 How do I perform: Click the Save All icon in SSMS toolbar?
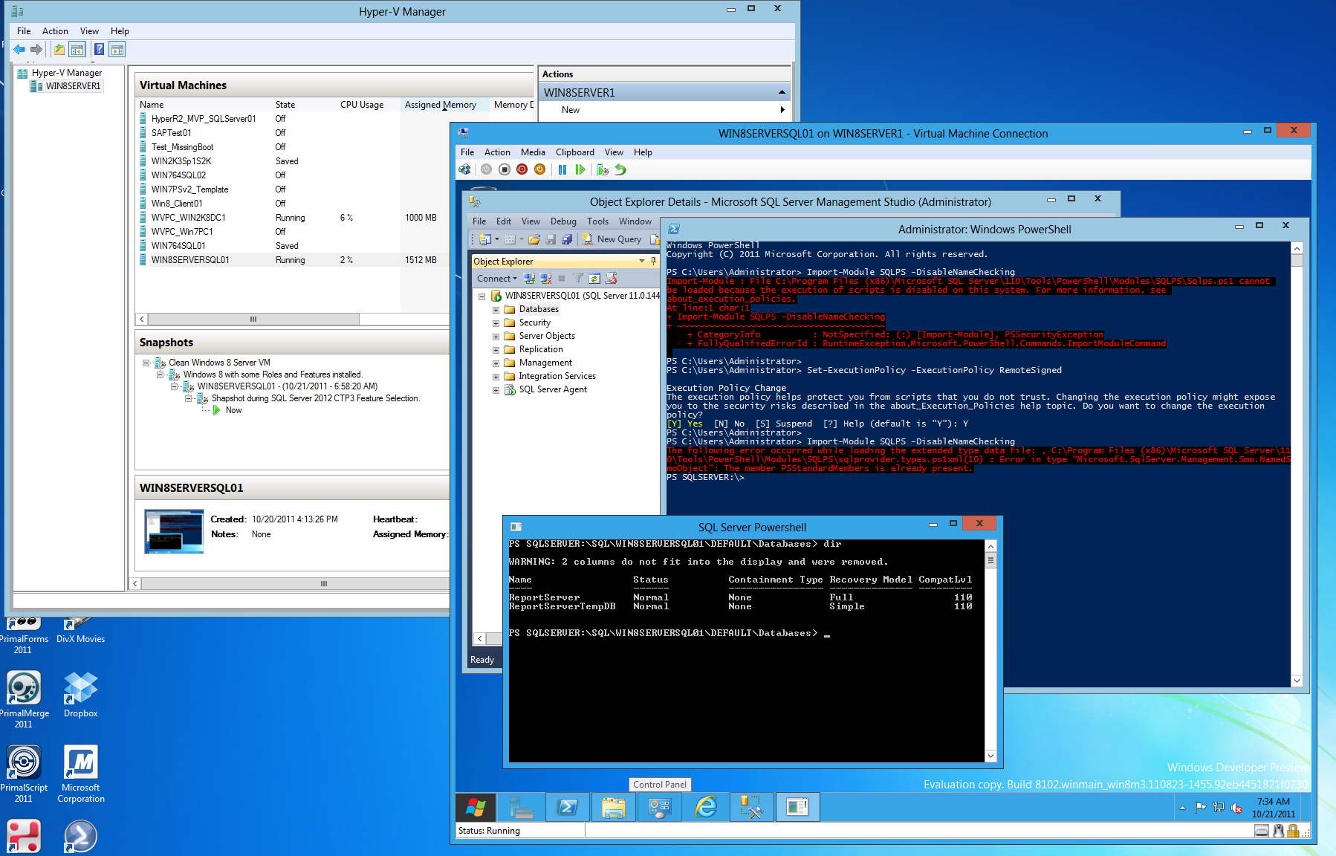pyautogui.click(x=567, y=239)
